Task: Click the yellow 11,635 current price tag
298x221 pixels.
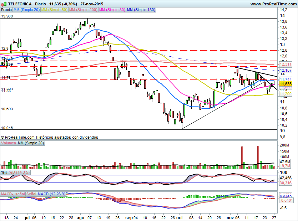Action: pyautogui.click(x=286, y=84)
